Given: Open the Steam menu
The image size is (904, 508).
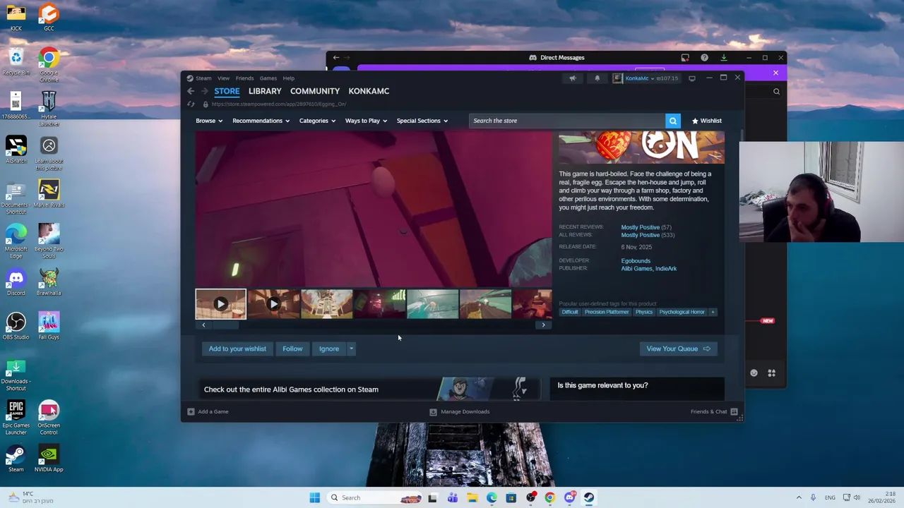Looking at the screenshot, I should click(x=203, y=78).
